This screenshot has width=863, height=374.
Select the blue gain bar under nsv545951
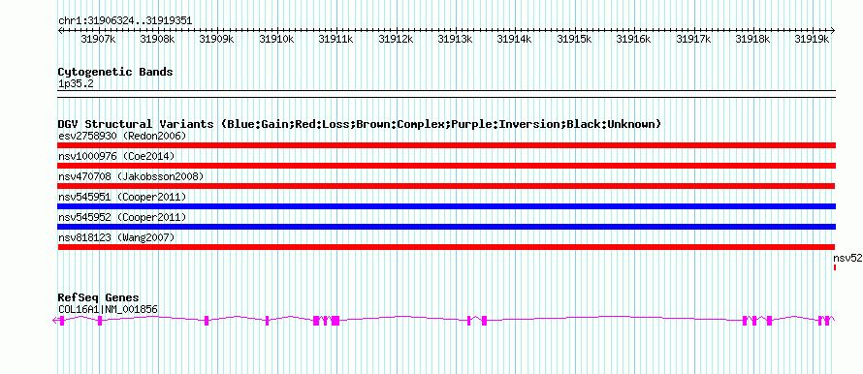[x=447, y=206]
